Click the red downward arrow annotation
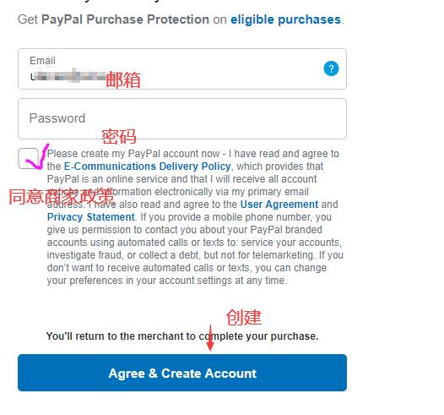444x415 pixels. (210, 338)
